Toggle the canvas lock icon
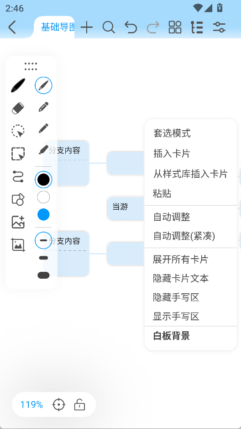Screen dimensions: 241x429 coord(79,405)
